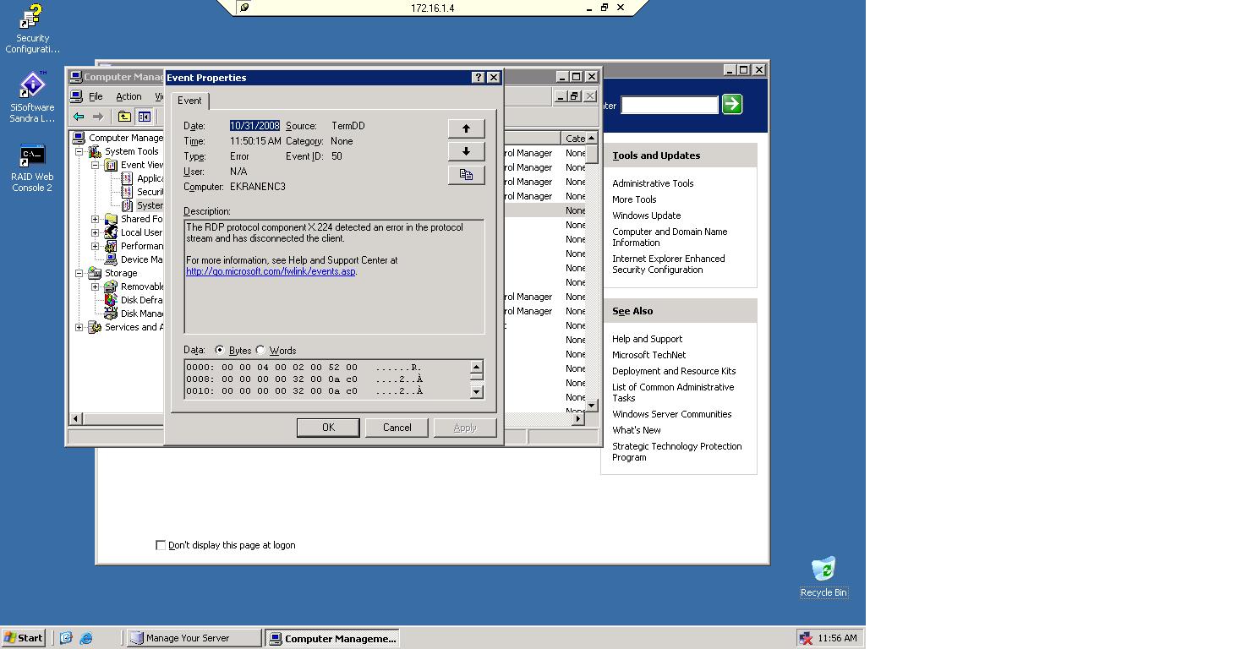
Task: Click the Show Desktop Quick Launch icon
Action: [66, 638]
